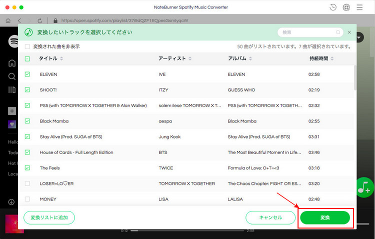Check the LOSER=LO♡ER track checkbox
Viewport: 375px width, 239px height.
click(x=27, y=183)
